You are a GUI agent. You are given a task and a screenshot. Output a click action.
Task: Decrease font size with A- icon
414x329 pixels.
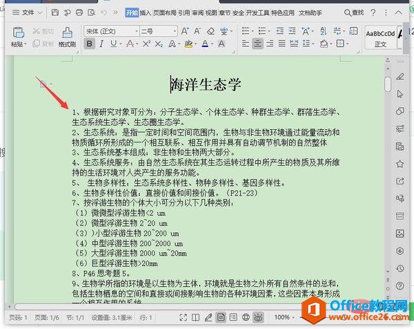click(x=197, y=31)
